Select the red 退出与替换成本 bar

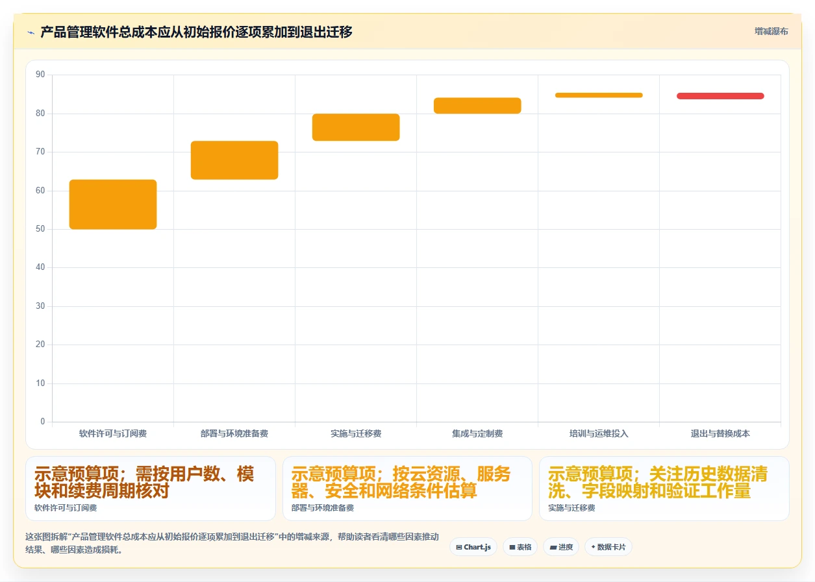tap(720, 96)
